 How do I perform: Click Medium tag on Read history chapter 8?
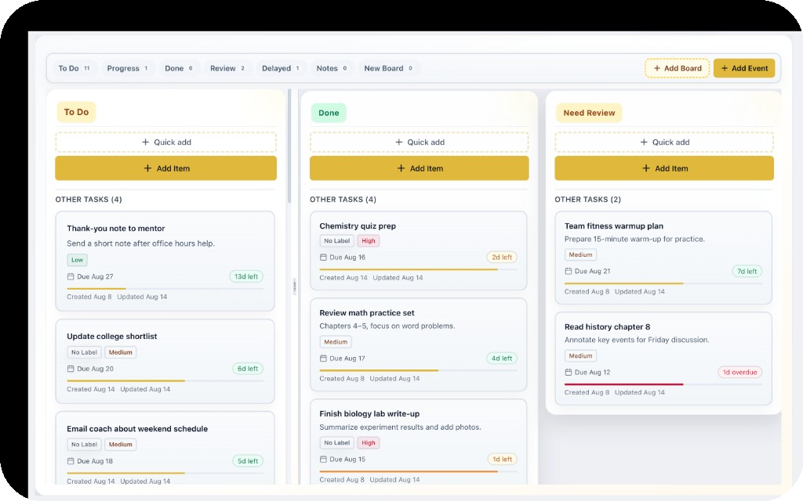pos(580,356)
